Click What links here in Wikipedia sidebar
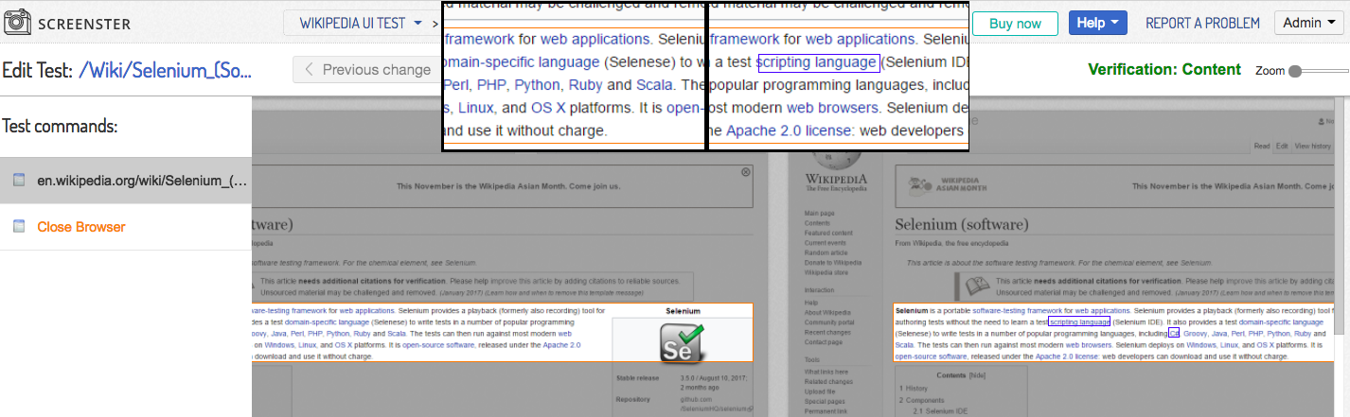Screen dimensions: 1350x417 pos(826,372)
